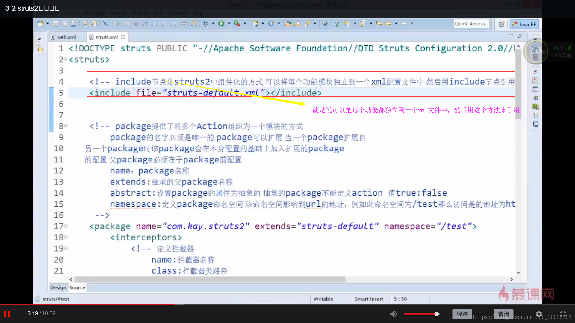Click the vertical scrollbar up arrow

pos(518,46)
